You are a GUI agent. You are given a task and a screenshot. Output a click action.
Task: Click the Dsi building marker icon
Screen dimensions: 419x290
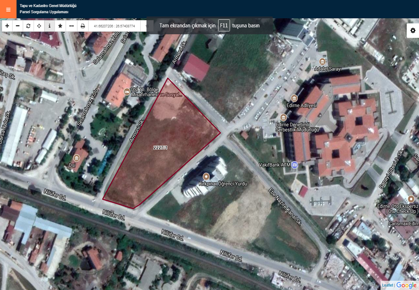tap(77, 158)
